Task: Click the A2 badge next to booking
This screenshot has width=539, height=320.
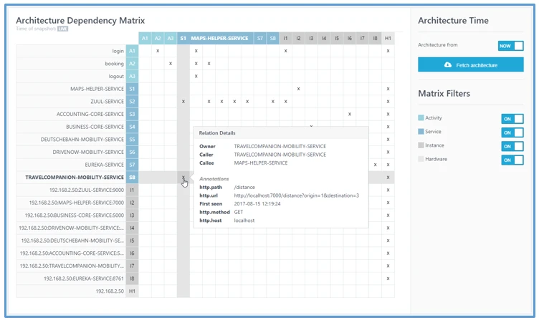Action: coord(132,64)
